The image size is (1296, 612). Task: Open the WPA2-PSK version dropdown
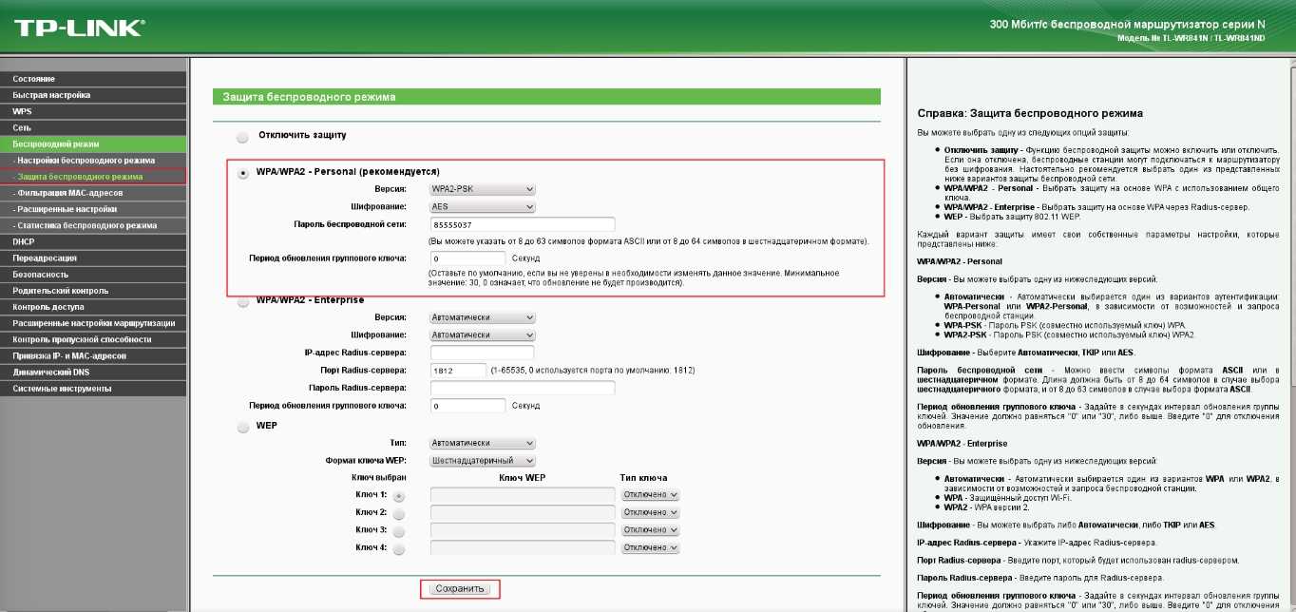click(483, 189)
